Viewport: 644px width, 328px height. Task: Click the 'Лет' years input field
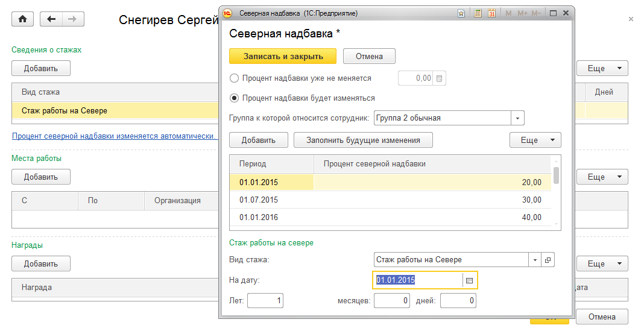click(265, 300)
